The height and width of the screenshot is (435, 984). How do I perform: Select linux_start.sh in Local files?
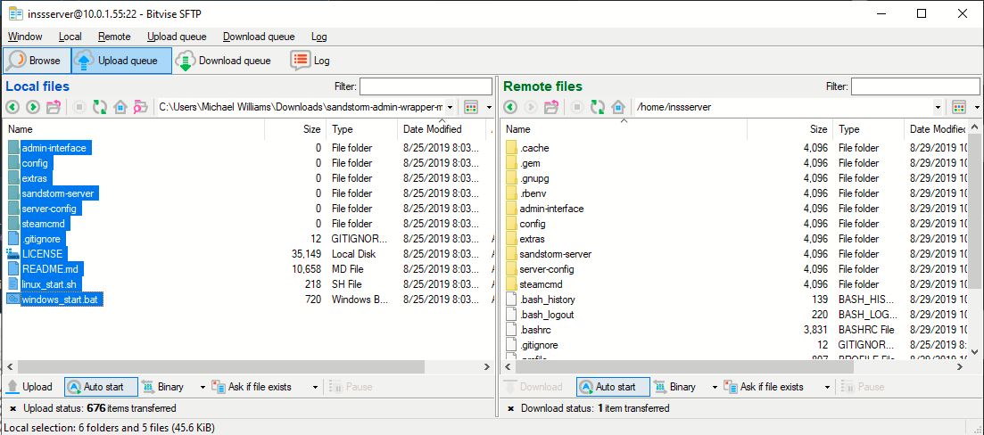[49, 284]
